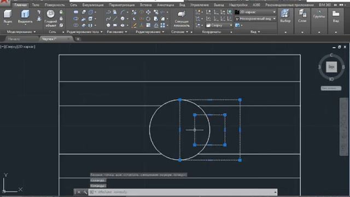Open the dropdown arrow under Ящик
Viewport: 350px width, 197px height.
click(x=8, y=25)
